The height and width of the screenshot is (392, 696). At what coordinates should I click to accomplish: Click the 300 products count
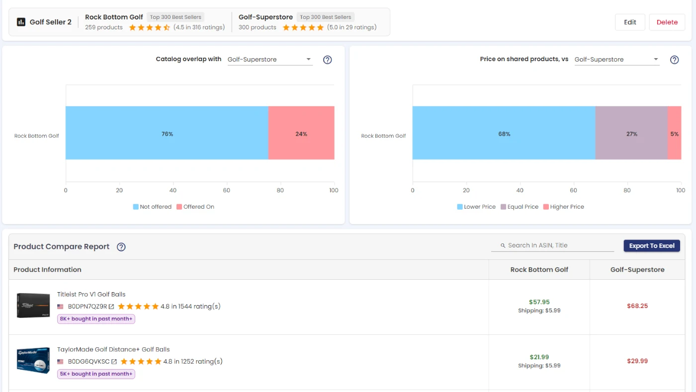258,27
